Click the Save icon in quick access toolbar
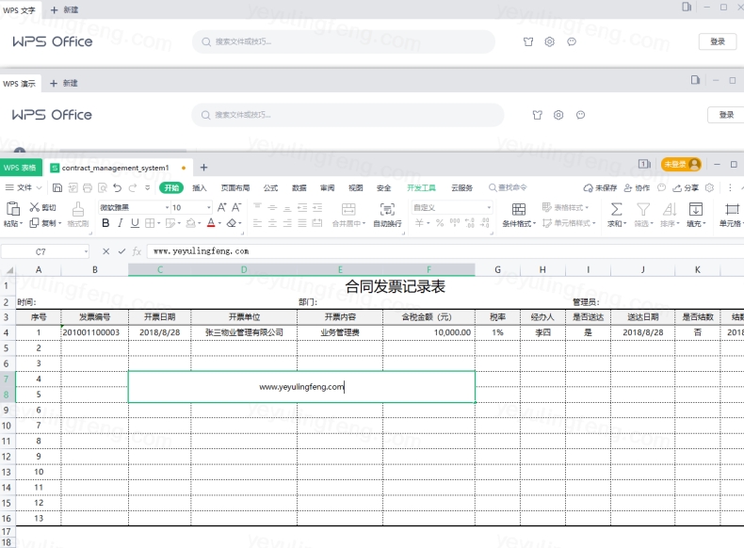This screenshot has width=744, height=548. point(57,188)
